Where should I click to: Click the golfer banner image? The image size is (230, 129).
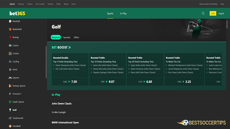pos(200,29)
